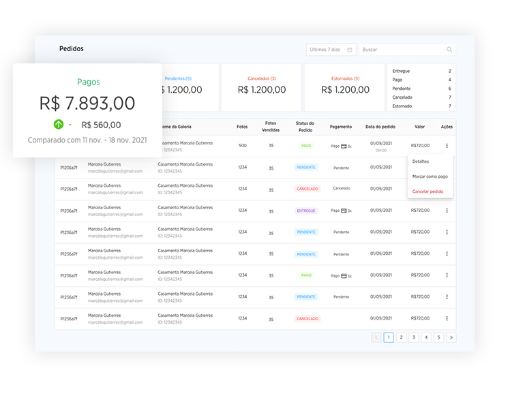Screen dimensions: 510x398
Task: Jump to page 5 in pagination
Action: click(438, 337)
